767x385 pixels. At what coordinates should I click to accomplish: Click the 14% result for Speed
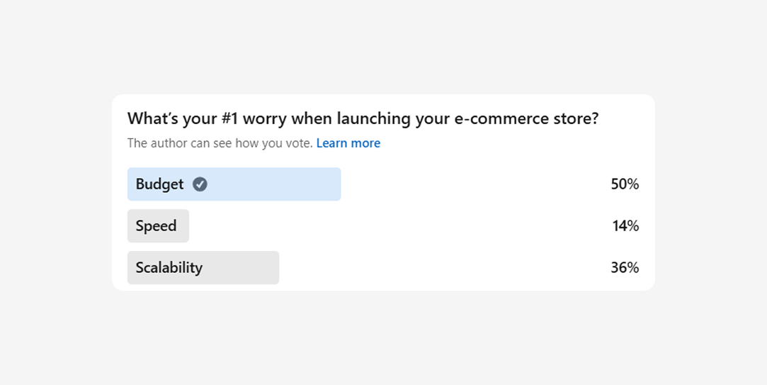(x=625, y=226)
